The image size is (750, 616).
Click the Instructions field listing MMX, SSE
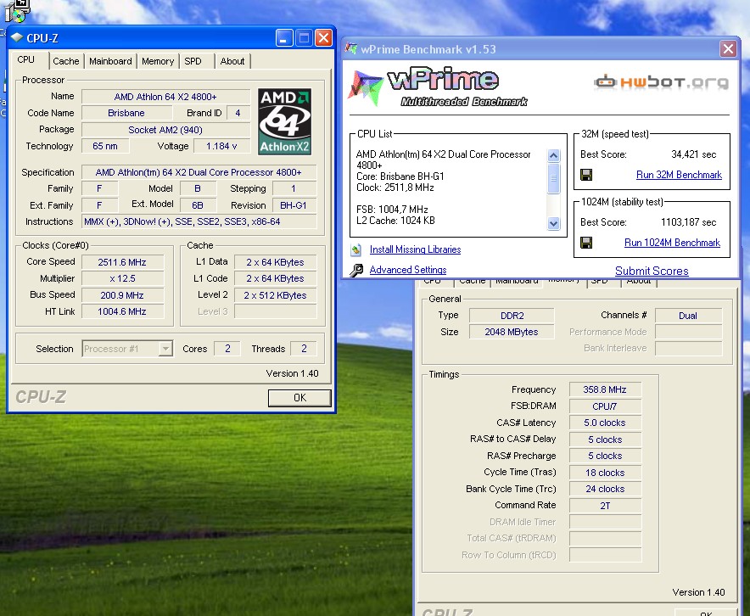199,222
